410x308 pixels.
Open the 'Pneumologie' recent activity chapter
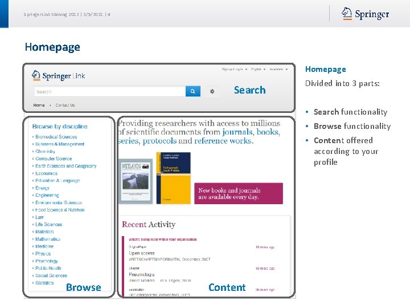point(141,274)
